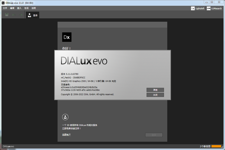
Task: Click DIALux evo label in status bar
Action: [x=8, y=146]
